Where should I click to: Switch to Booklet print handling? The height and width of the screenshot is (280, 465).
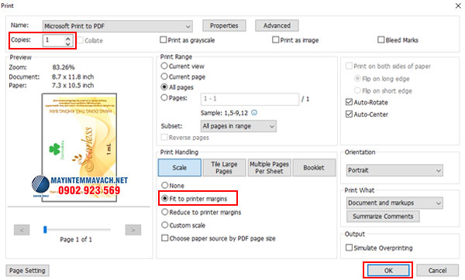click(x=314, y=168)
